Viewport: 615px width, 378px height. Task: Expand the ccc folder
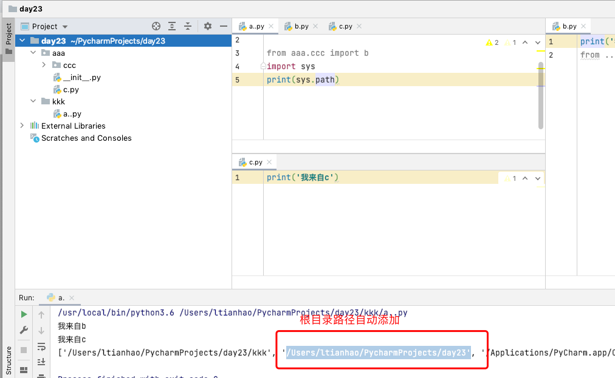44,65
